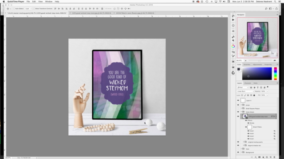Click the Navigator preview thumbnail
284x159 pixels.
click(257, 38)
